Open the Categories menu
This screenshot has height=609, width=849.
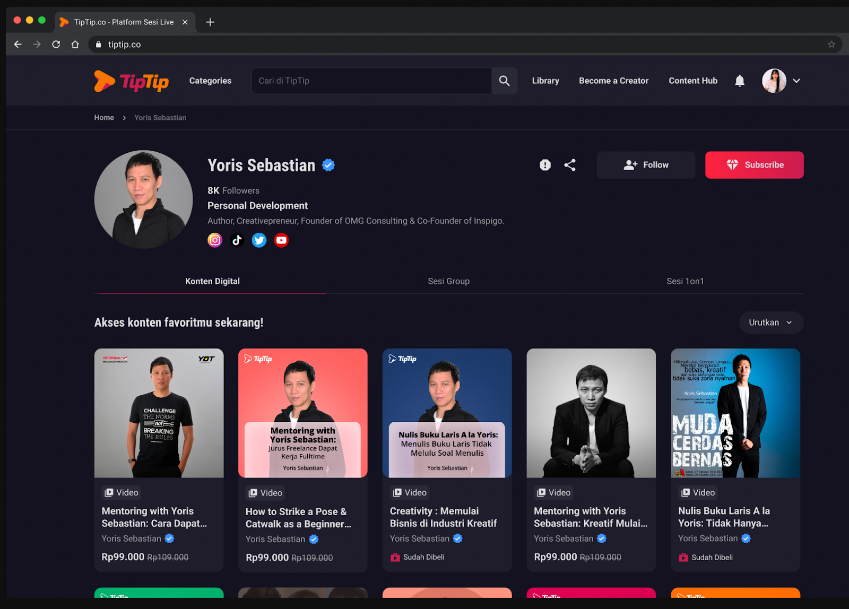210,81
